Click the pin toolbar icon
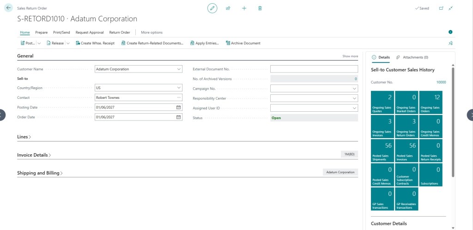The image size is (473, 230). tap(450, 43)
